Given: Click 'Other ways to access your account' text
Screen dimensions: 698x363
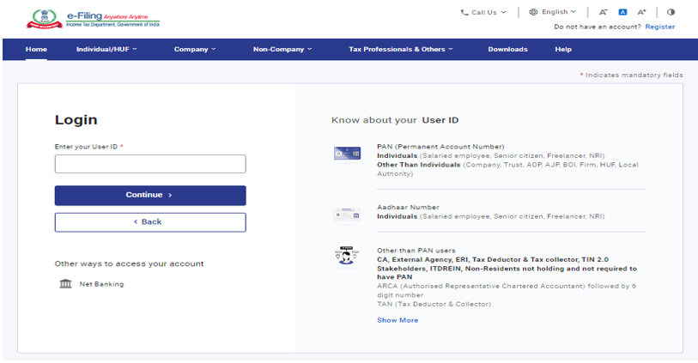Looking at the screenshot, I should (x=129, y=263).
